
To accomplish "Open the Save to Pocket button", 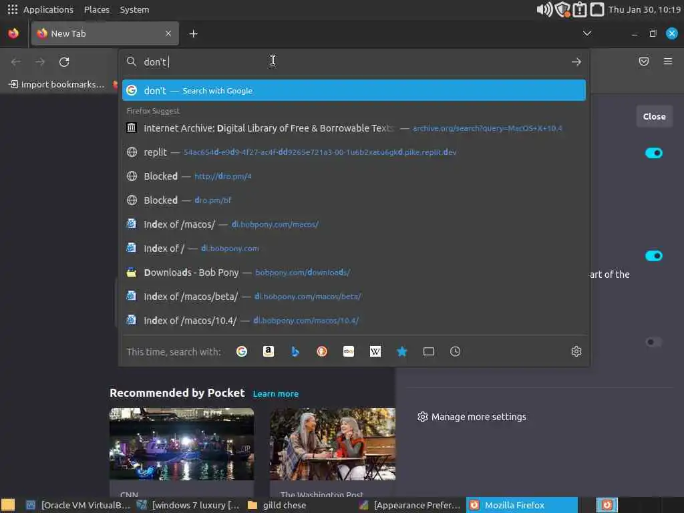I will 644,61.
